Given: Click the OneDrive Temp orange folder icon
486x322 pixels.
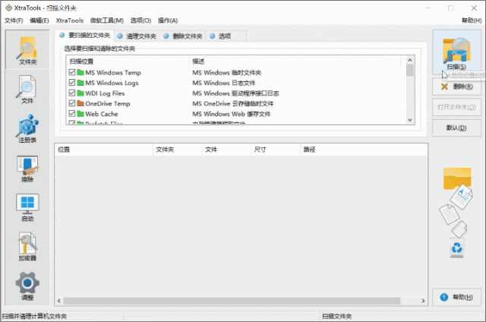Looking at the screenshot, I should [x=80, y=103].
